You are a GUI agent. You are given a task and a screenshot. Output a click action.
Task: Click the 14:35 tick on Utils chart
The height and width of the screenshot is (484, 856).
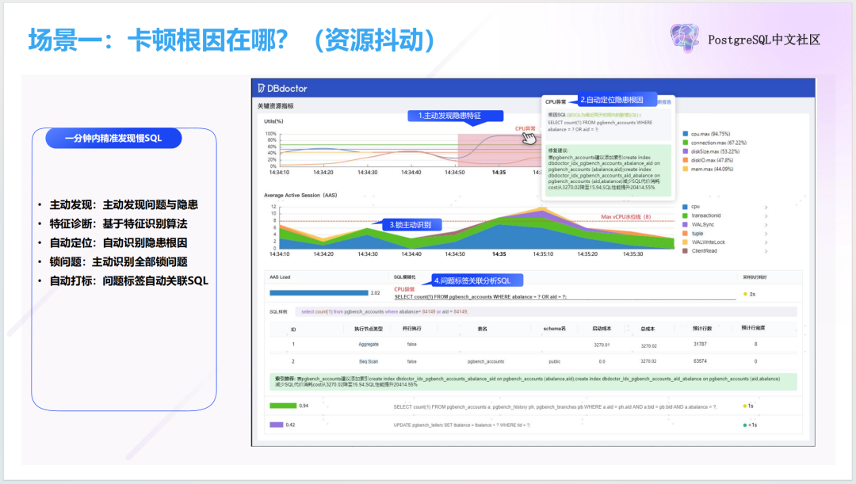(499, 173)
